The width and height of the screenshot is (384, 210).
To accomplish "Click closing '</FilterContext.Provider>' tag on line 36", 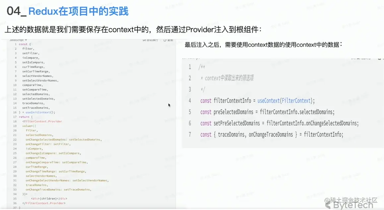I will [x=44, y=203].
